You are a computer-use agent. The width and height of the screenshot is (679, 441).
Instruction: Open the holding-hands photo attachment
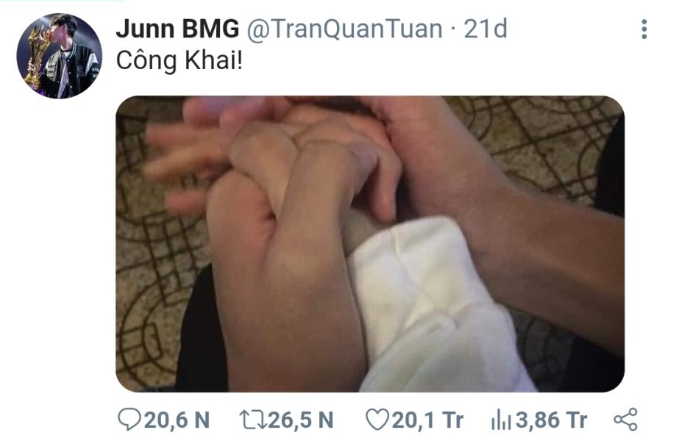370,244
